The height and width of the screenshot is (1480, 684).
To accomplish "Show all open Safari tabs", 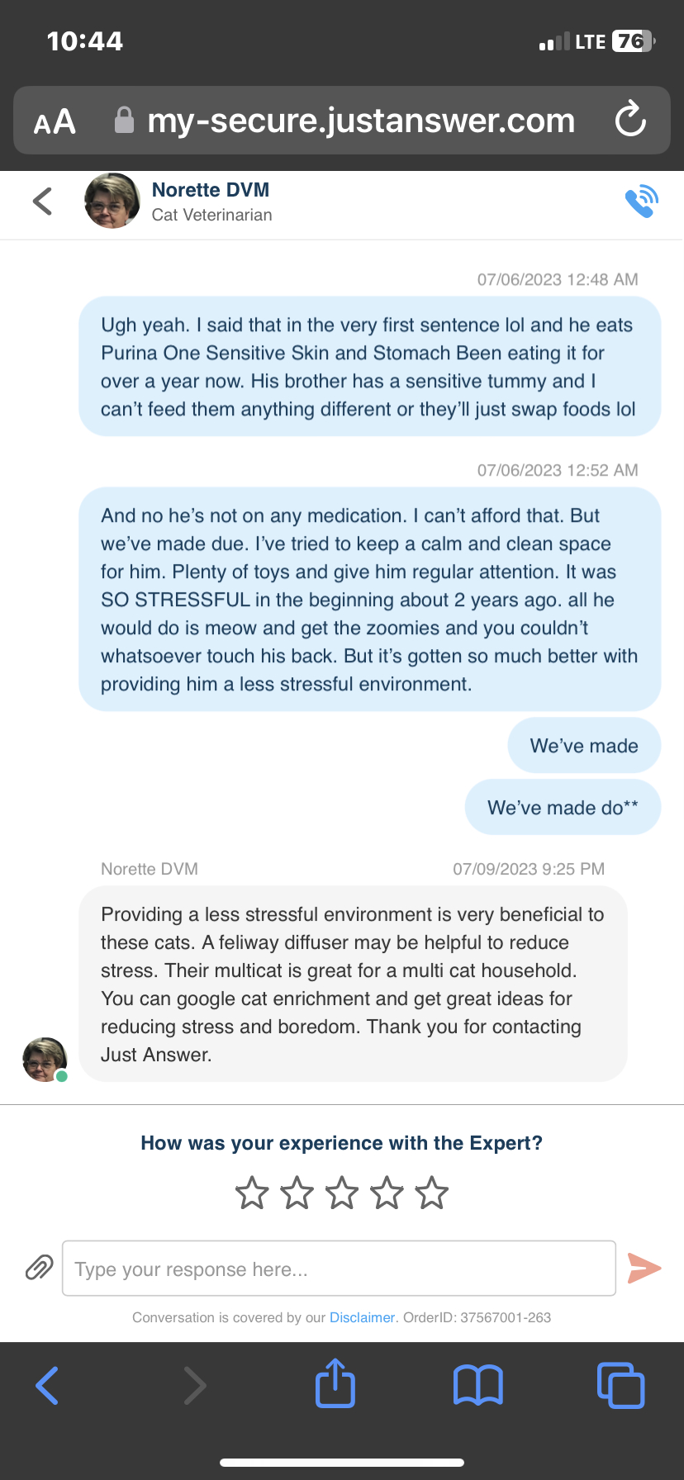I will pyautogui.click(x=620, y=1385).
